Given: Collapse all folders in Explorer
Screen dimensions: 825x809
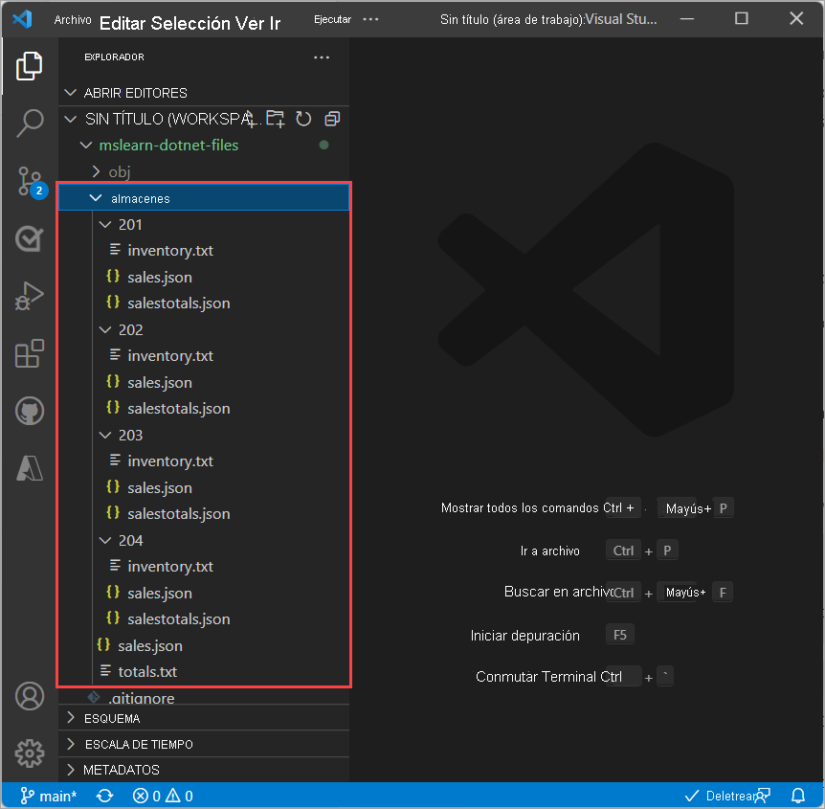Looking at the screenshot, I should (x=332, y=119).
